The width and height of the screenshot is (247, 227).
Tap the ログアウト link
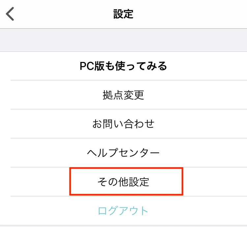point(123,211)
